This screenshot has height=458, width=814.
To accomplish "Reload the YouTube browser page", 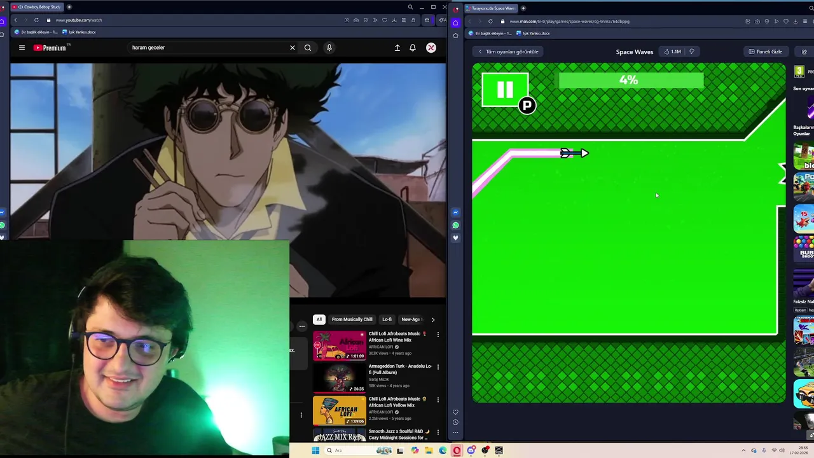I will point(36,20).
